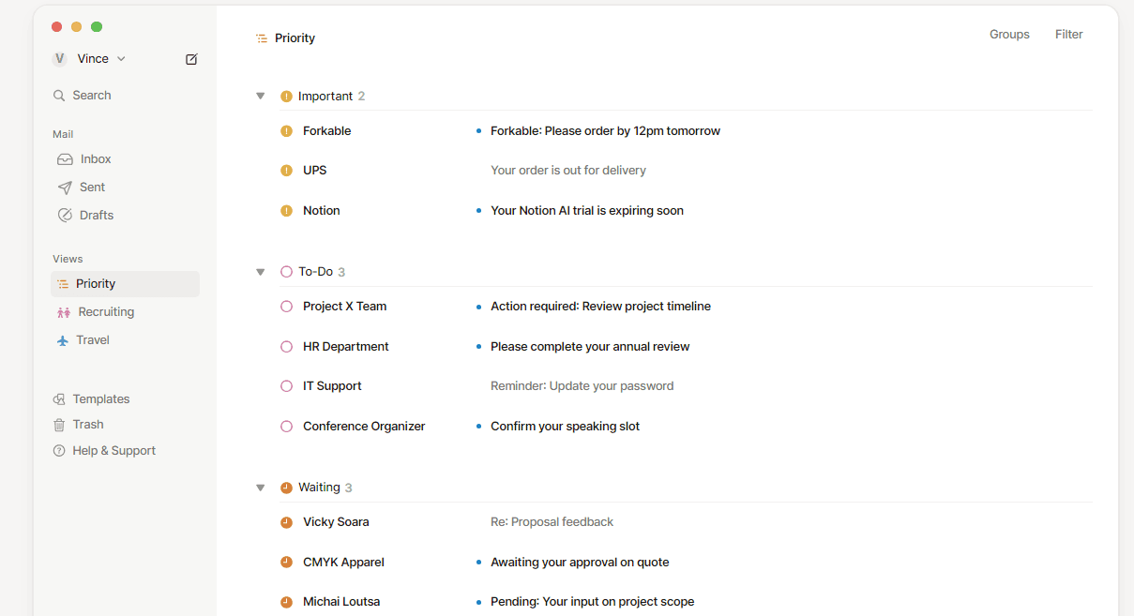
Task: Click the Filter button
Action: pos(1068,34)
